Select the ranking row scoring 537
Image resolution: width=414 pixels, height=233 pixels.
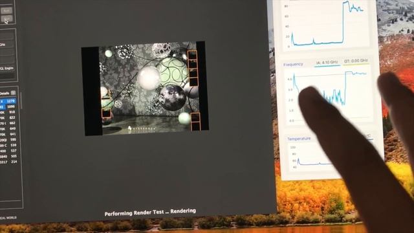tap(8, 151)
